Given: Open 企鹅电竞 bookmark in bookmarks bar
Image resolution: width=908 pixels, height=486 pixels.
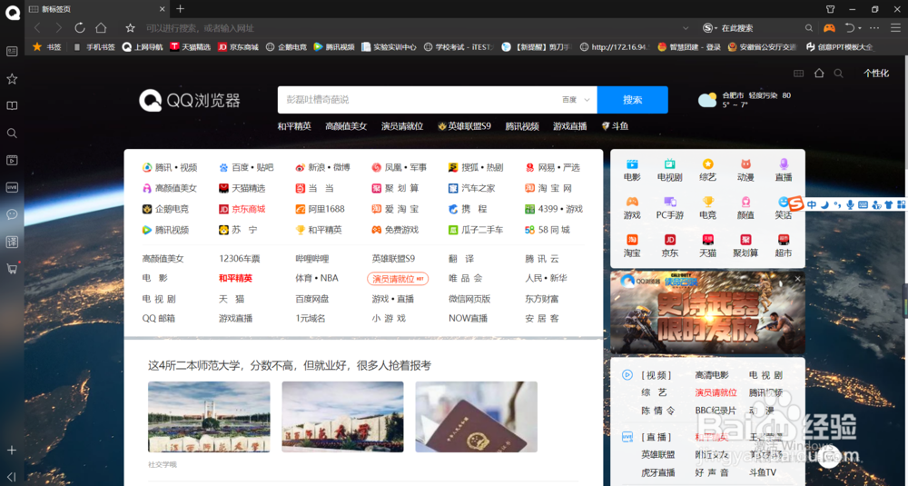Looking at the screenshot, I should [286, 47].
